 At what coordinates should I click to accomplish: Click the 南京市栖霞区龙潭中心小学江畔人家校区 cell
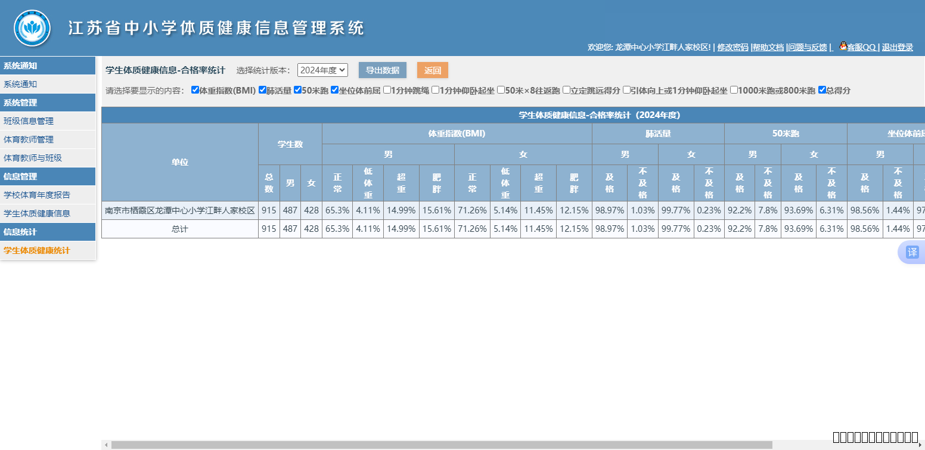pyautogui.click(x=180, y=210)
